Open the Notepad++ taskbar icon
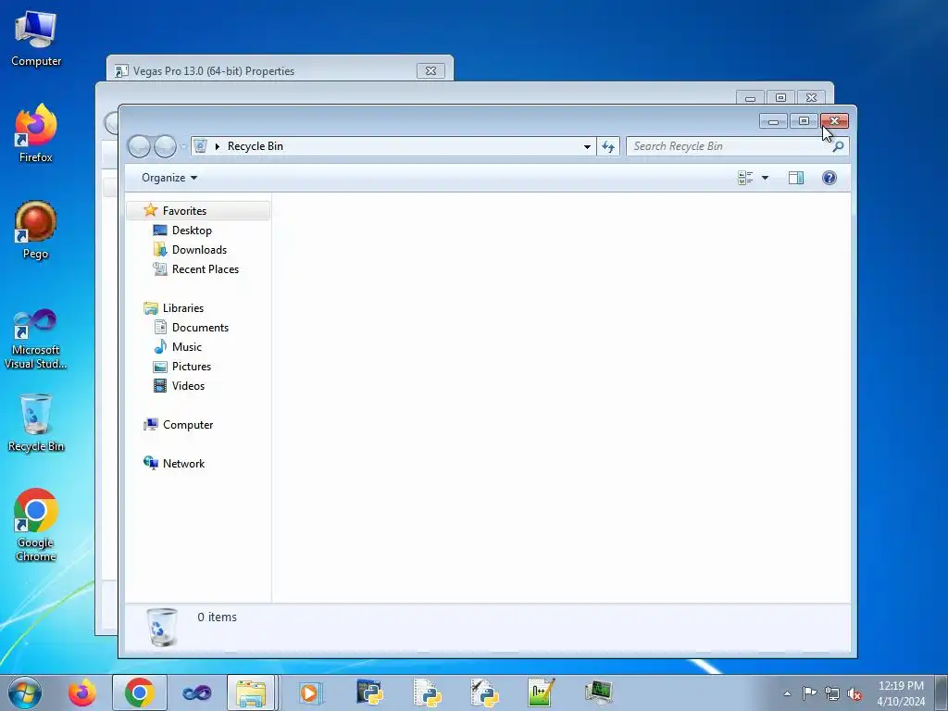948x711 pixels. [x=541, y=692]
